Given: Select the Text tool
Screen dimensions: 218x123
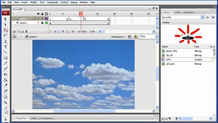Looking at the screenshot, I should pos(5,47).
